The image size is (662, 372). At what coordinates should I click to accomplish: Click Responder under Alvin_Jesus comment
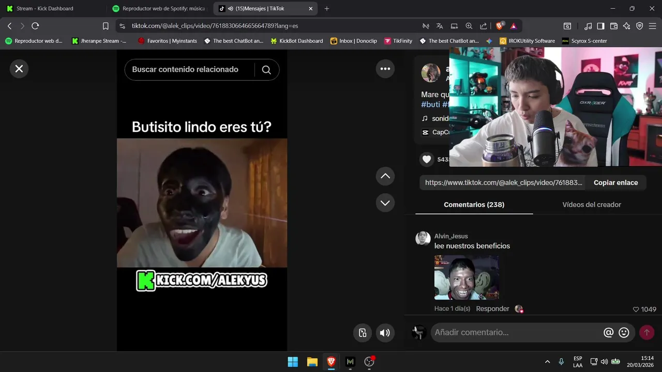coord(492,308)
